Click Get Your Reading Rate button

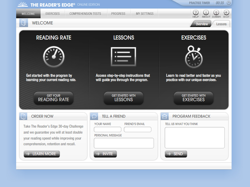click(x=54, y=98)
